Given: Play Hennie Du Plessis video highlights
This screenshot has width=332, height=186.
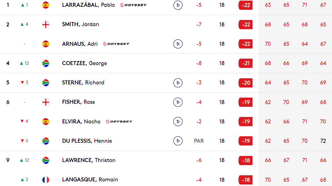Looking at the screenshot, I should (x=178, y=141).
